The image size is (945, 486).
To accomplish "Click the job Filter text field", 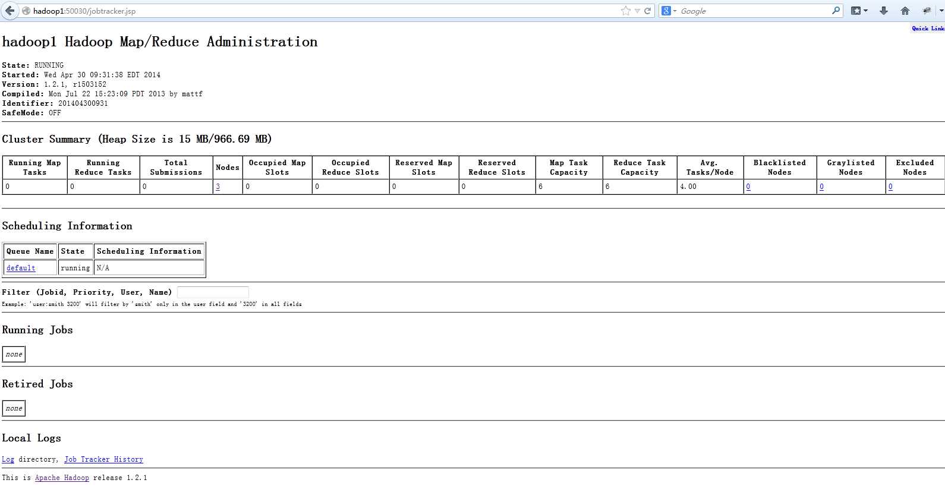I will pyautogui.click(x=213, y=292).
